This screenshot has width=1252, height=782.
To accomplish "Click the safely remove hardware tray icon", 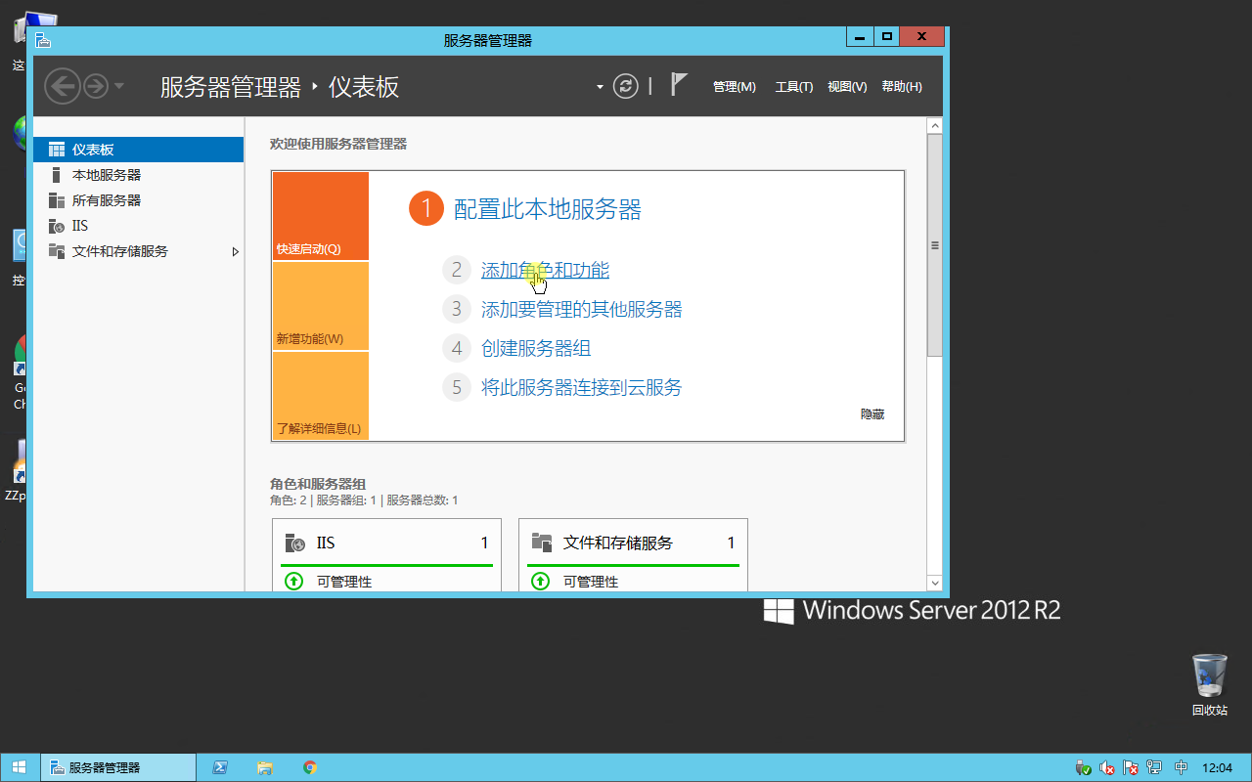I will point(1083,767).
